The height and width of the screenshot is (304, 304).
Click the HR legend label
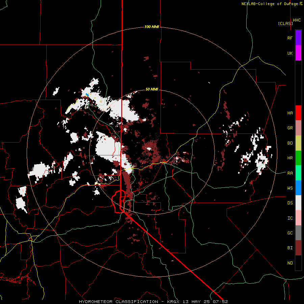click(290, 158)
